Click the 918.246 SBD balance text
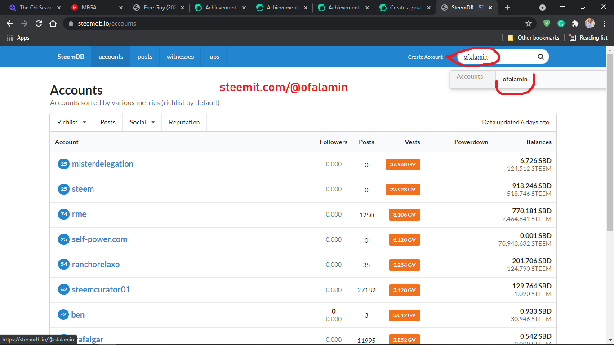The height and width of the screenshot is (345, 614). pyautogui.click(x=532, y=186)
